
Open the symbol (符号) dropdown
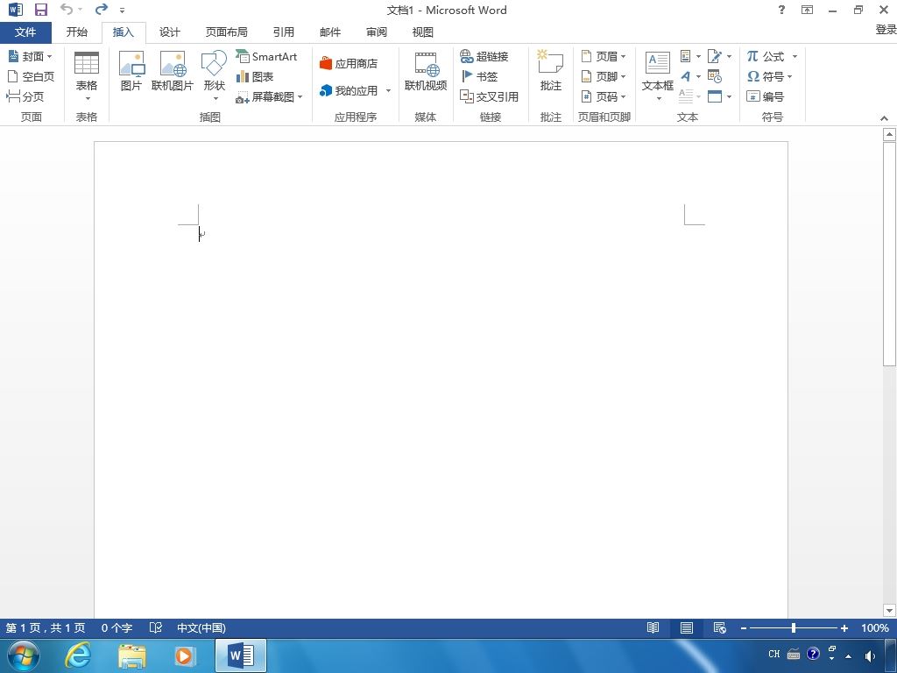(769, 76)
